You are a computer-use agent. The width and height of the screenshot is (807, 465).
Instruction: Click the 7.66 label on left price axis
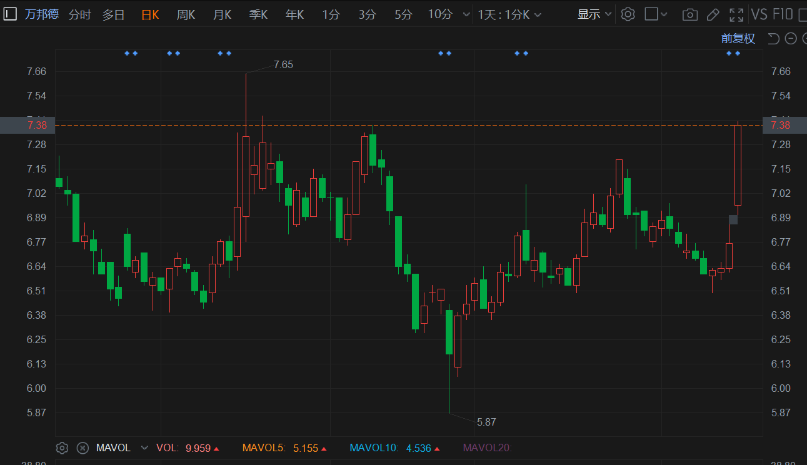coord(37,71)
